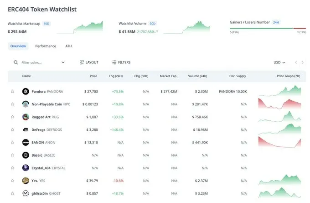Image resolution: width=310 pixels, height=203 pixels.
Task: Click the DeFrogs token icon
Action: [x=26, y=129]
